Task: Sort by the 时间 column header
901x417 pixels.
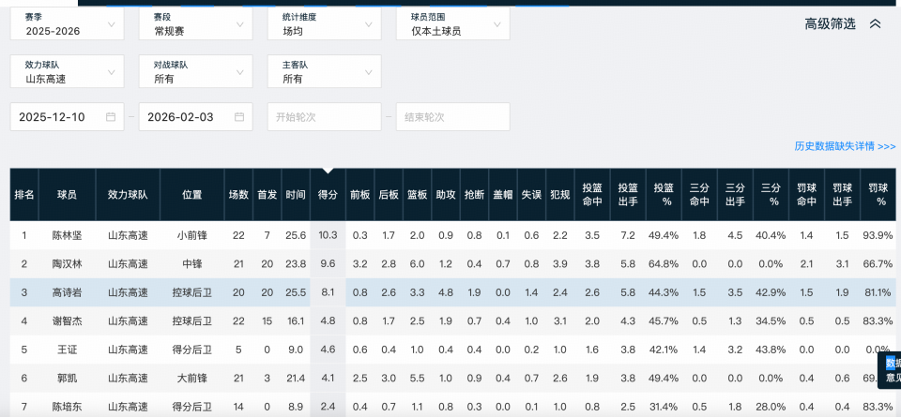Action: coord(296,195)
